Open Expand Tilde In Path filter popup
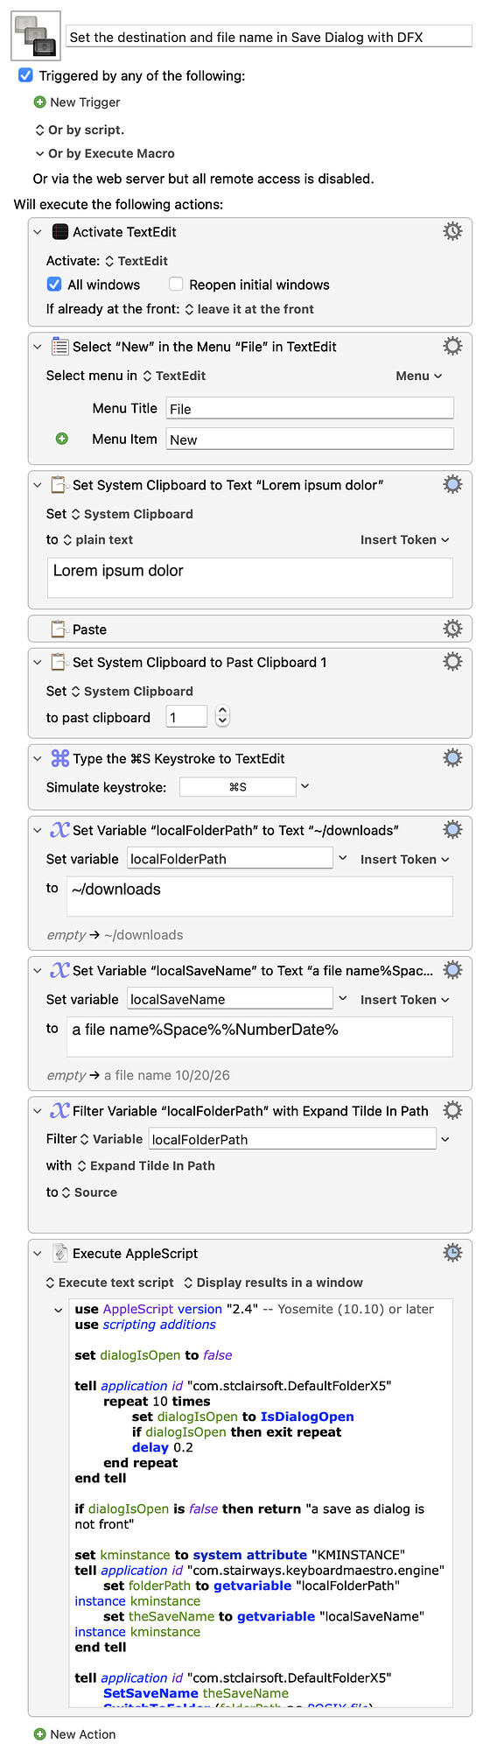 (x=146, y=1165)
